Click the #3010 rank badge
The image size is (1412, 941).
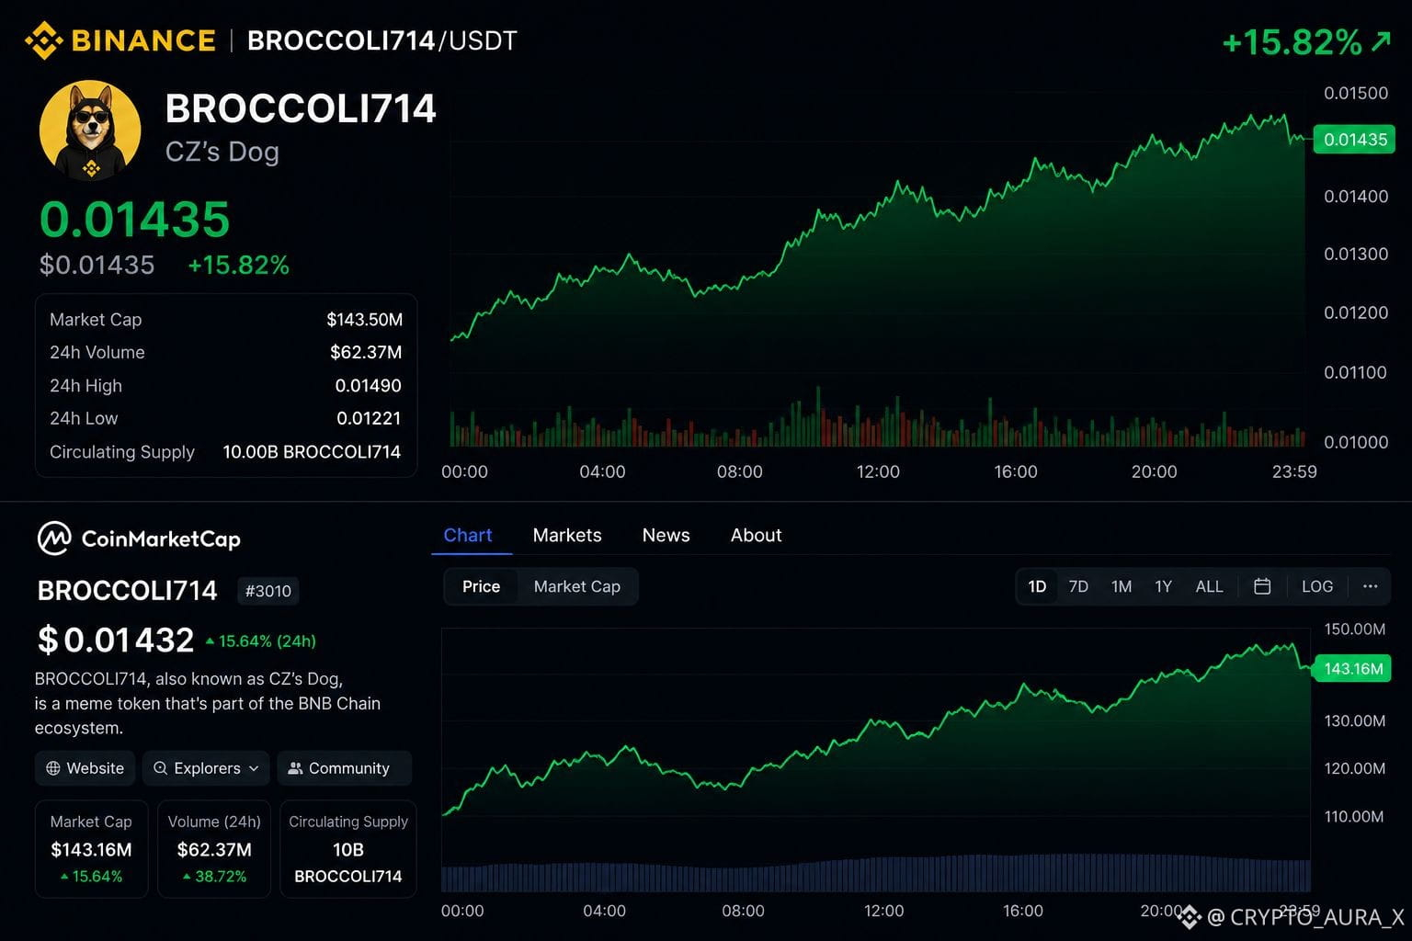coord(268,591)
